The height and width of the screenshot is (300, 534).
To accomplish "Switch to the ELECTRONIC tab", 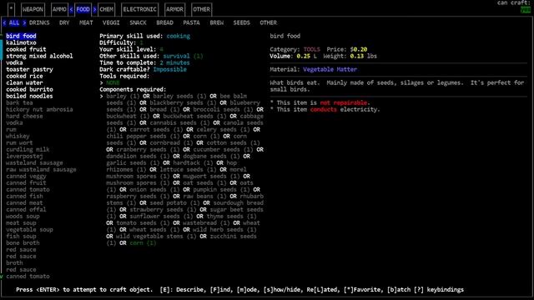I will [139, 9].
